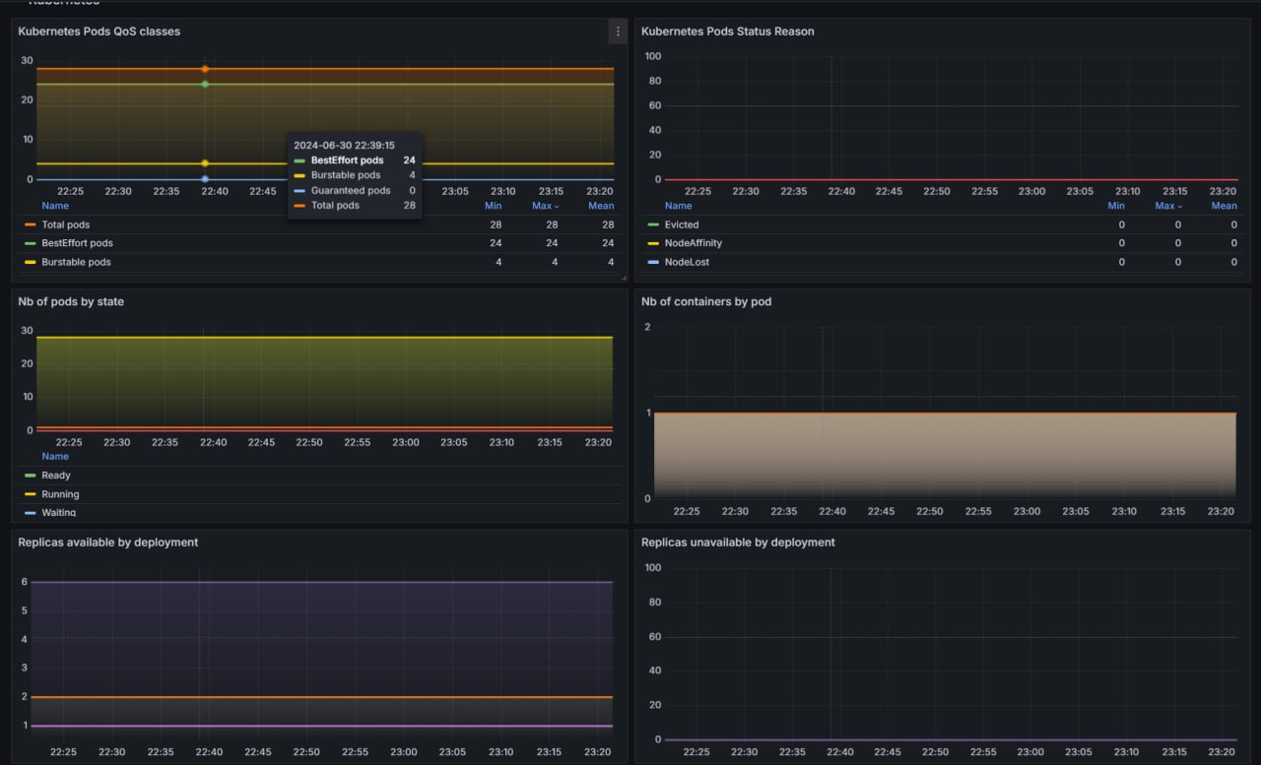Change the Ready series color swatch
Viewport: 1261px width, 765px height.
pyautogui.click(x=30, y=476)
